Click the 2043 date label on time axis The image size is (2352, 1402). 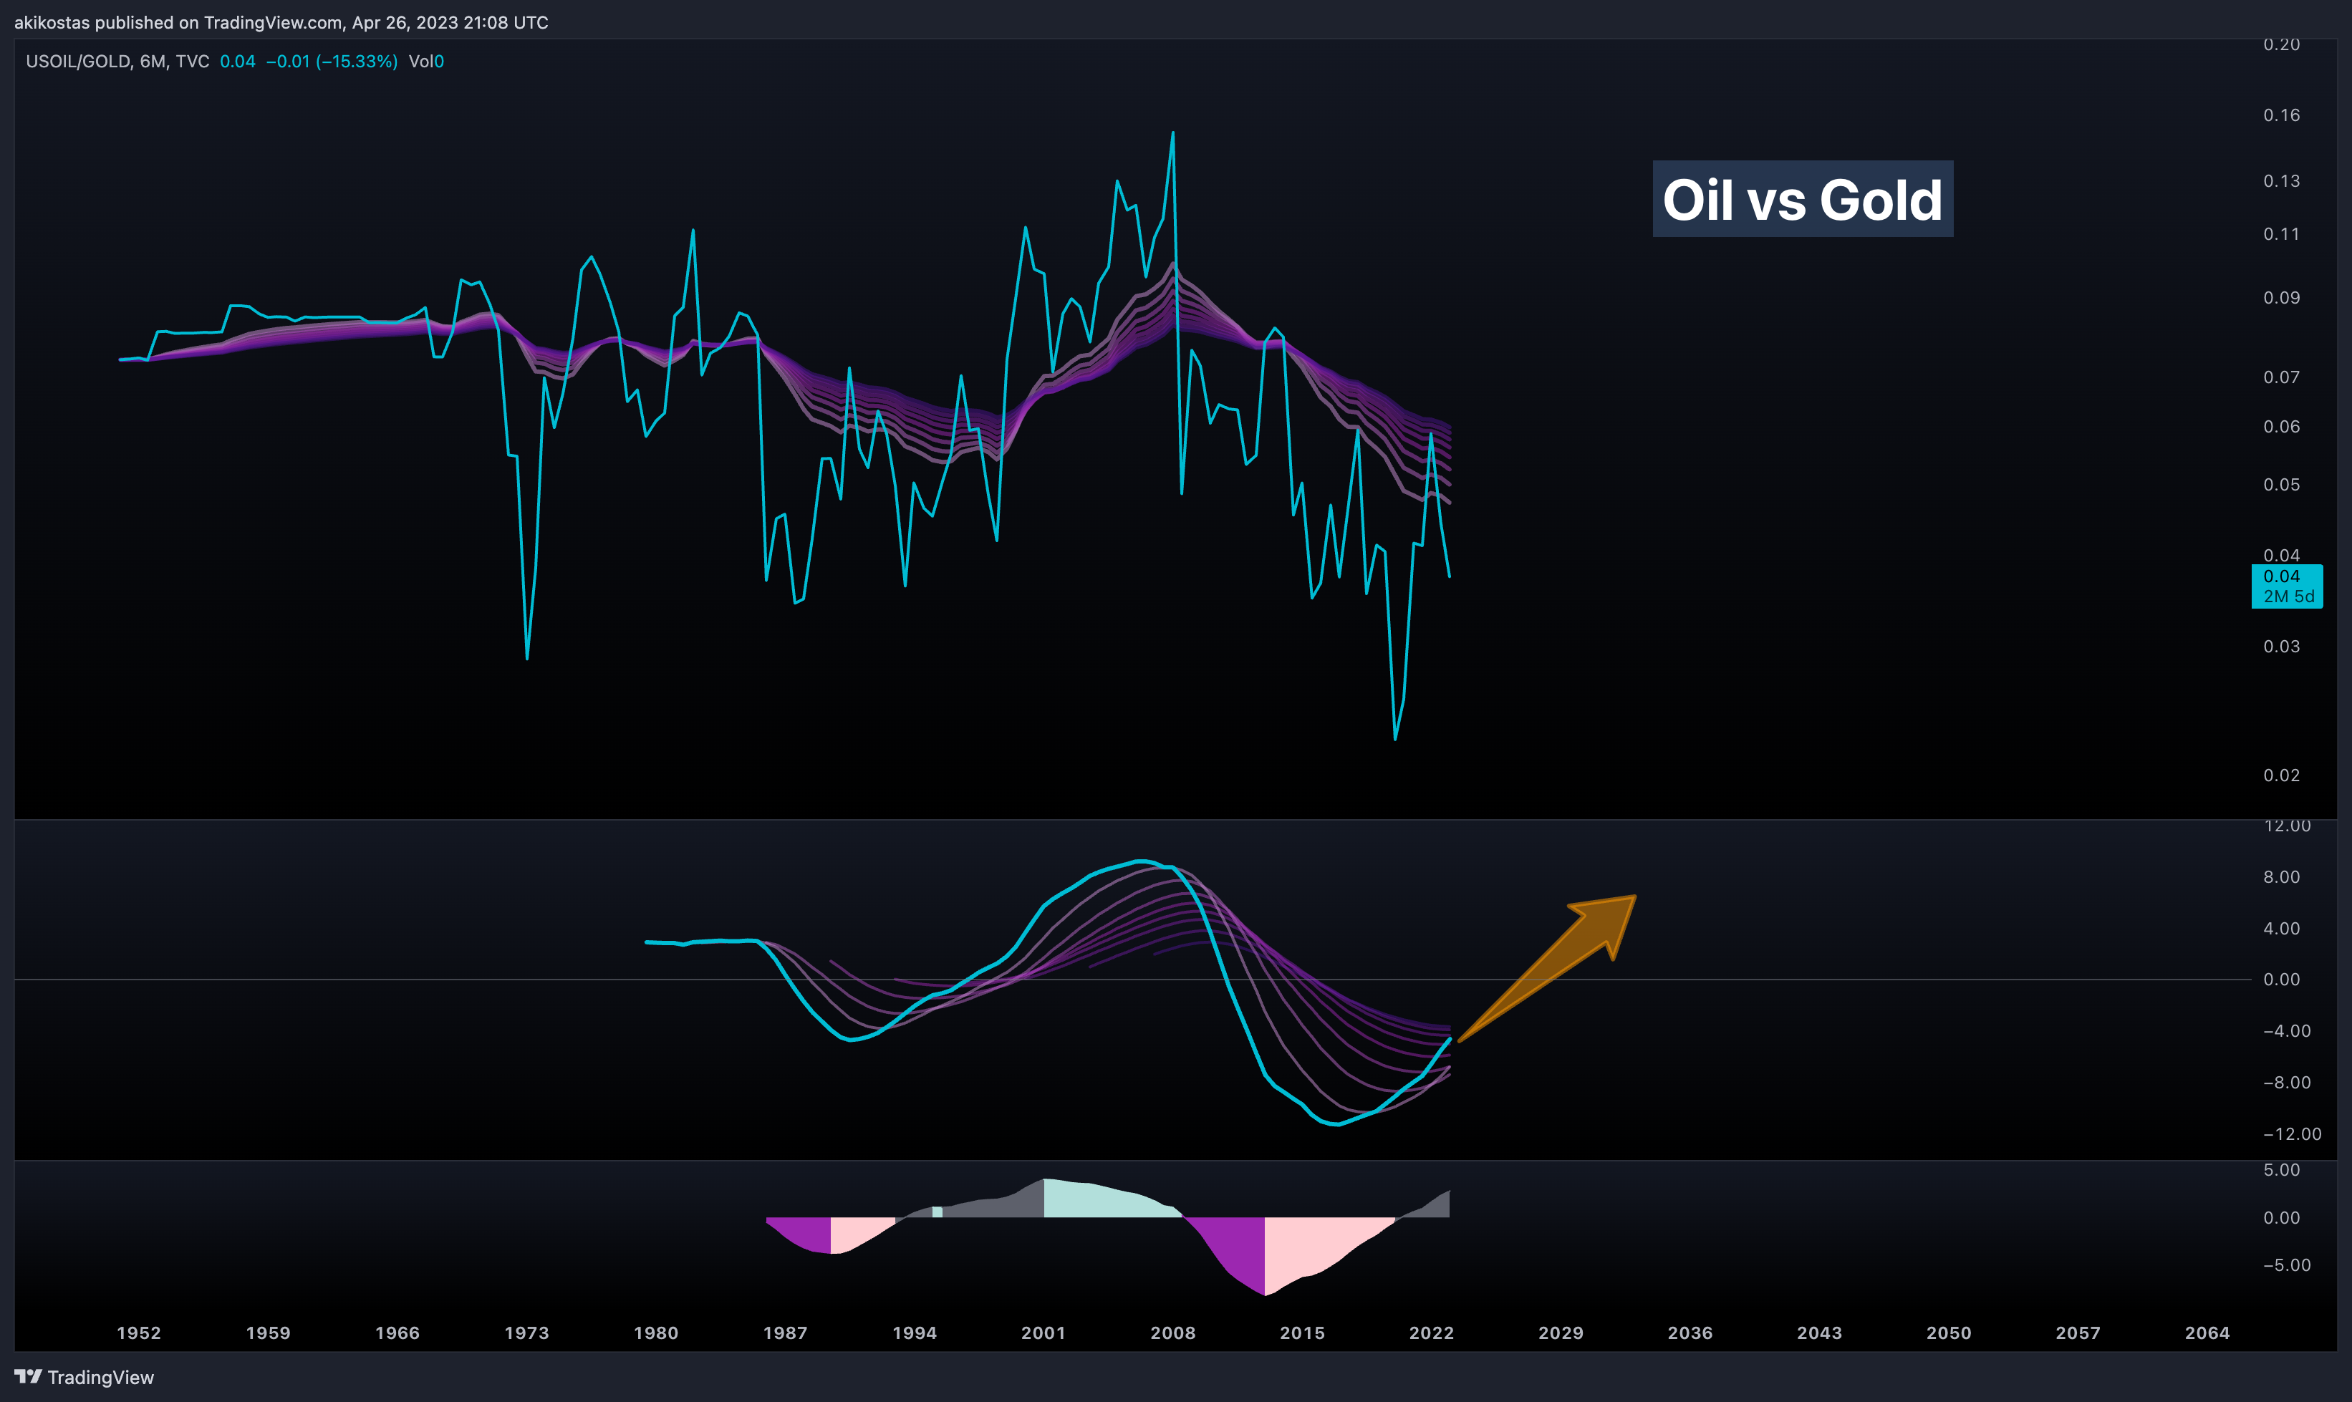tap(1819, 1333)
